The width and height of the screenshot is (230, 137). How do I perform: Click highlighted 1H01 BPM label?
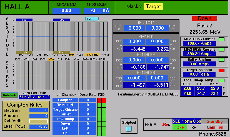pyautogui.click(x=97, y=55)
